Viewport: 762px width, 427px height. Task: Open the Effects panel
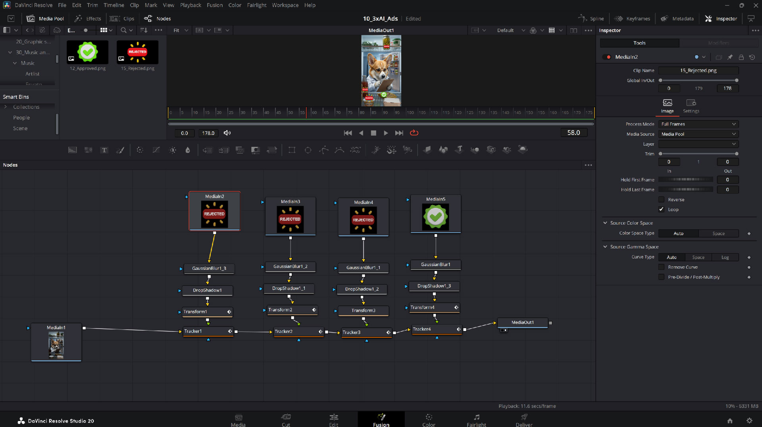coord(88,18)
